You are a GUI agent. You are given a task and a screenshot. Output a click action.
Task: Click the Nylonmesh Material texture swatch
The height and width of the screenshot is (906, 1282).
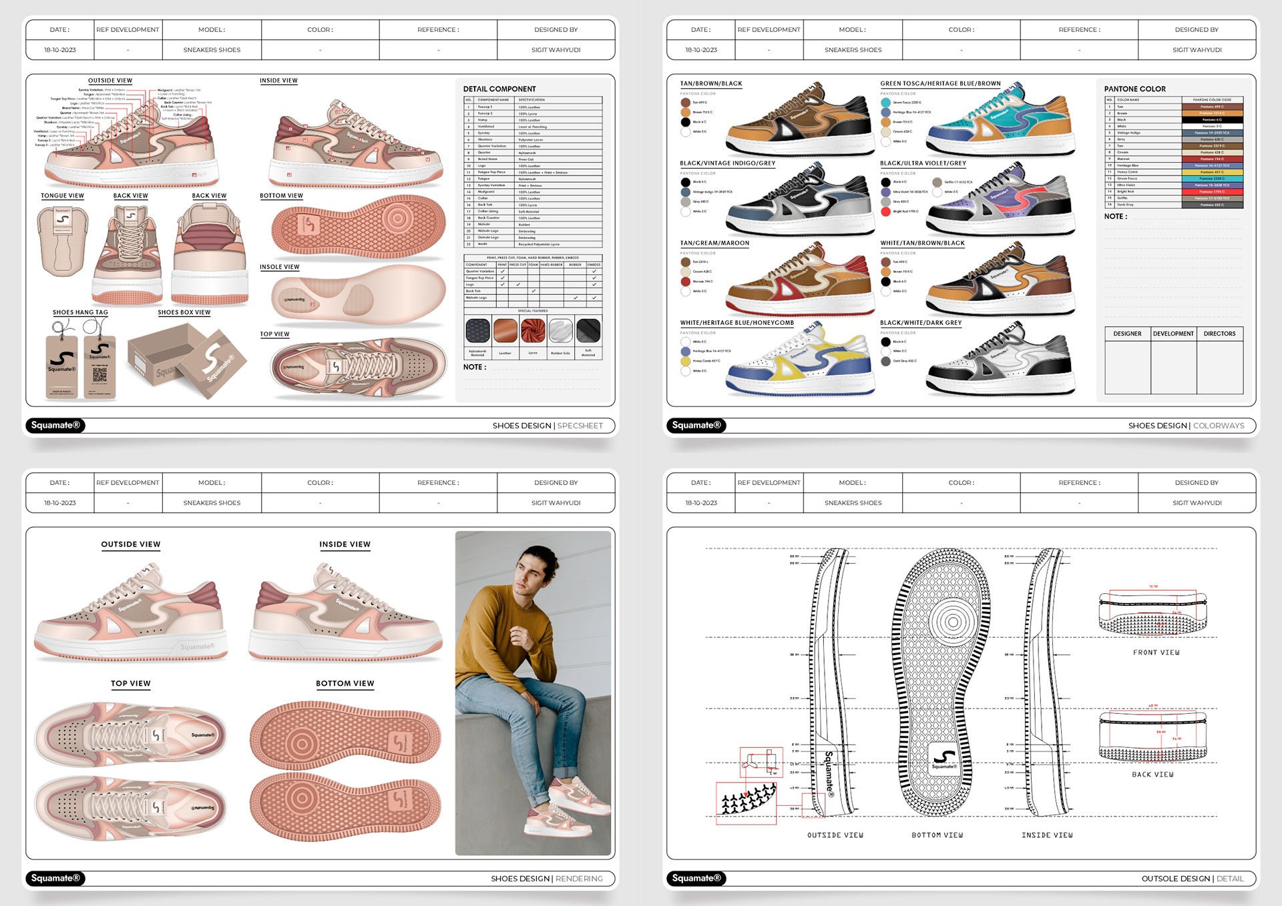(477, 330)
